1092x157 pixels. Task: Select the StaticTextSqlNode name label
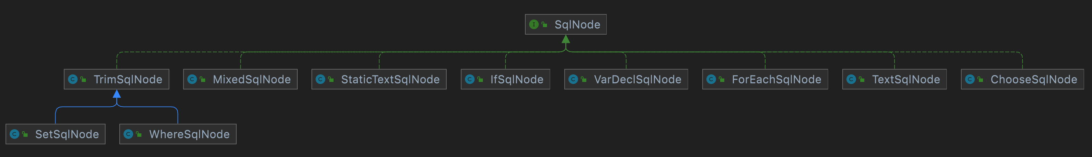[x=390, y=79]
